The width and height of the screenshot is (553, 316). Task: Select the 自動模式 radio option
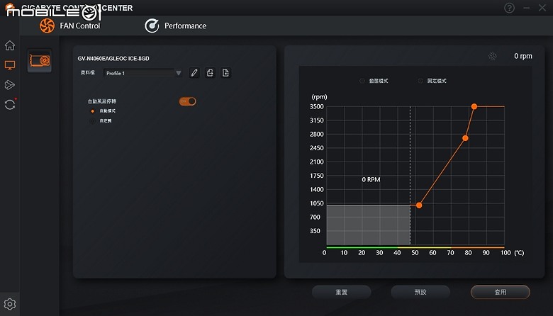92,111
